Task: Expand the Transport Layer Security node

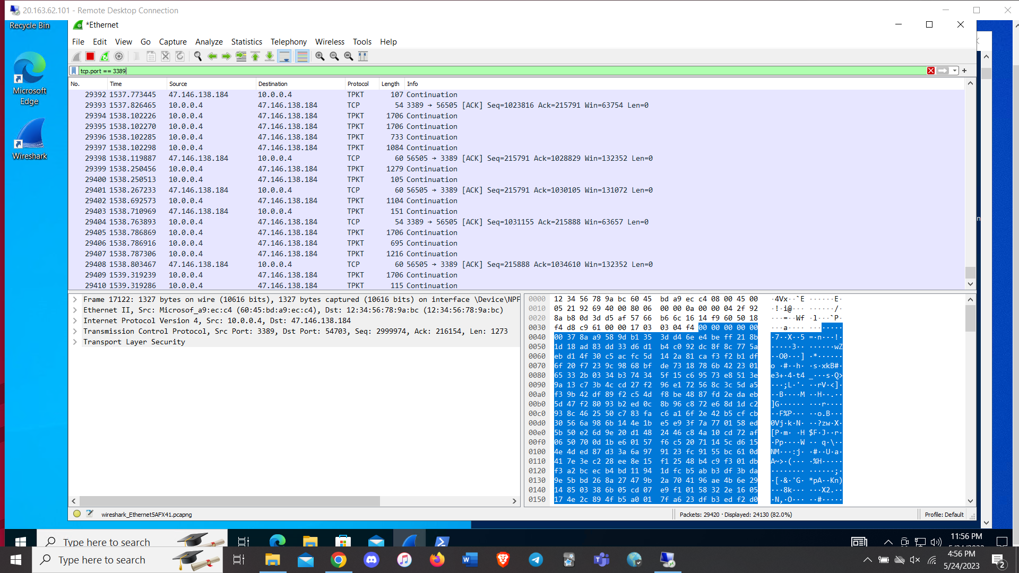Action: click(75, 342)
